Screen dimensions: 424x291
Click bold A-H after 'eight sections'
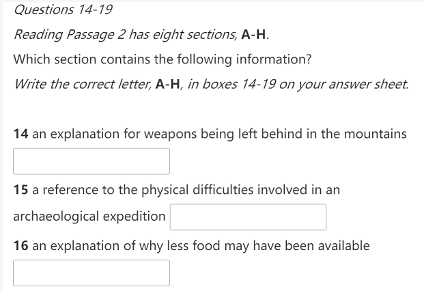click(x=253, y=35)
